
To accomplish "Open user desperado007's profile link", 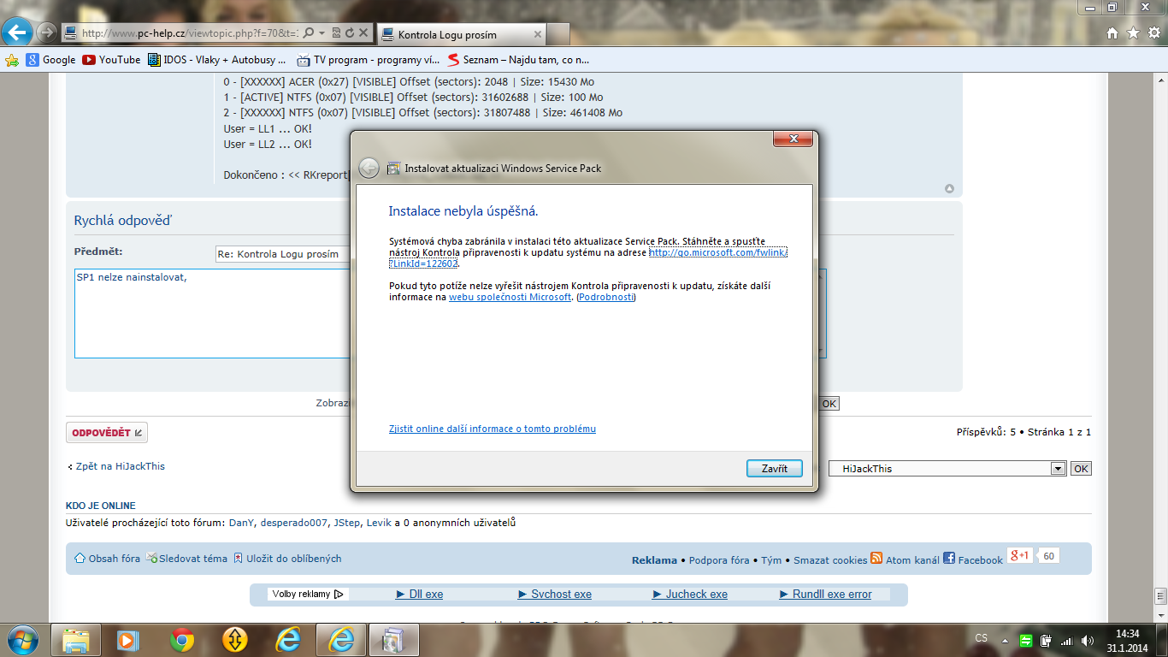I will coord(294,523).
